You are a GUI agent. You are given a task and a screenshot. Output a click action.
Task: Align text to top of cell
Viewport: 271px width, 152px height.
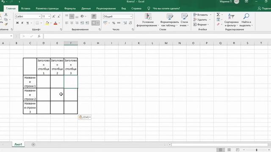[66, 16]
